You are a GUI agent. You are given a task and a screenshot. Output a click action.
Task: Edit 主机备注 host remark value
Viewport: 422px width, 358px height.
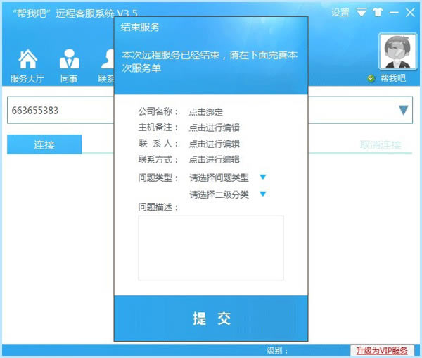[215, 128]
